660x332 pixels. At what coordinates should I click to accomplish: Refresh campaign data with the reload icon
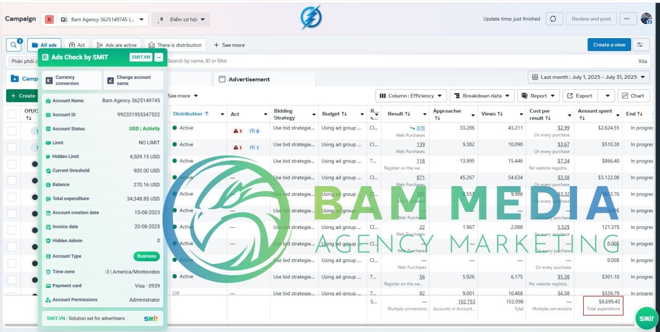pyautogui.click(x=553, y=19)
